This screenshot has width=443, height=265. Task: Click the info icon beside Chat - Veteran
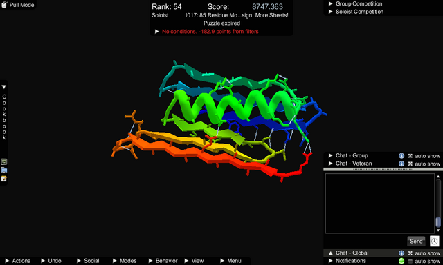[x=401, y=164]
